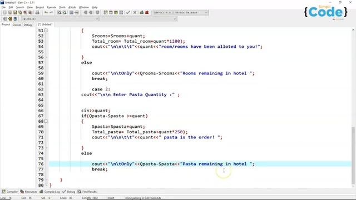Open the AStyle menu
Viewport: 356px width, 200px height.
click(x=72, y=7)
